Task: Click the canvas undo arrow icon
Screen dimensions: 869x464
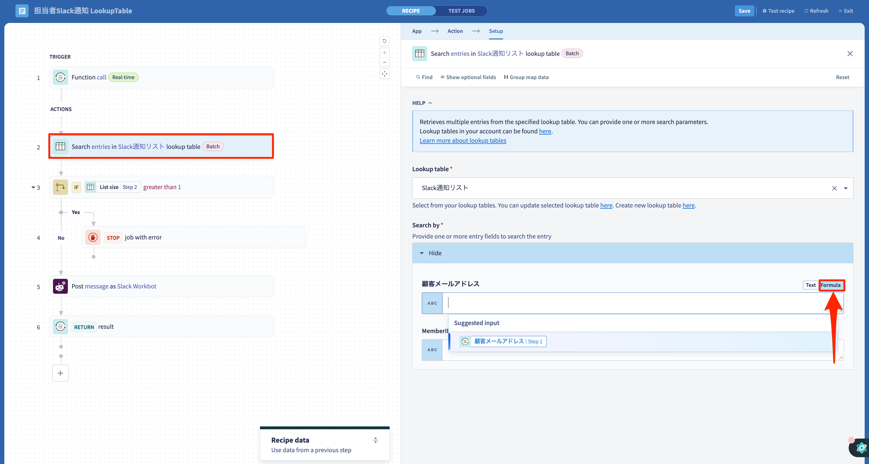Action: (384, 41)
